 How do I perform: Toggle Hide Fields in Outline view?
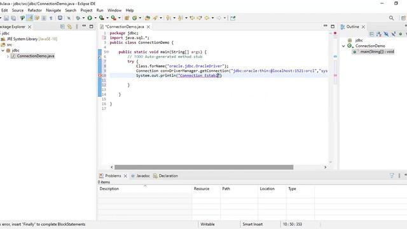[386, 34]
